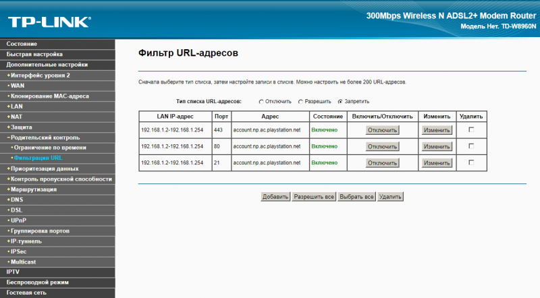The height and width of the screenshot is (298, 540).
Task: Tick the delete checkbox for port 443 row
Action: pos(471,129)
